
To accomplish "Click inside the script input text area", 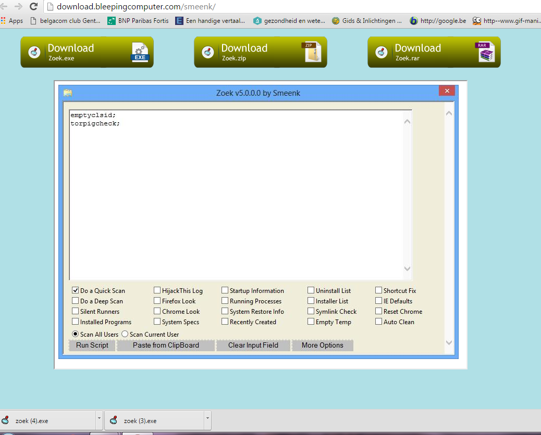I will click(236, 195).
